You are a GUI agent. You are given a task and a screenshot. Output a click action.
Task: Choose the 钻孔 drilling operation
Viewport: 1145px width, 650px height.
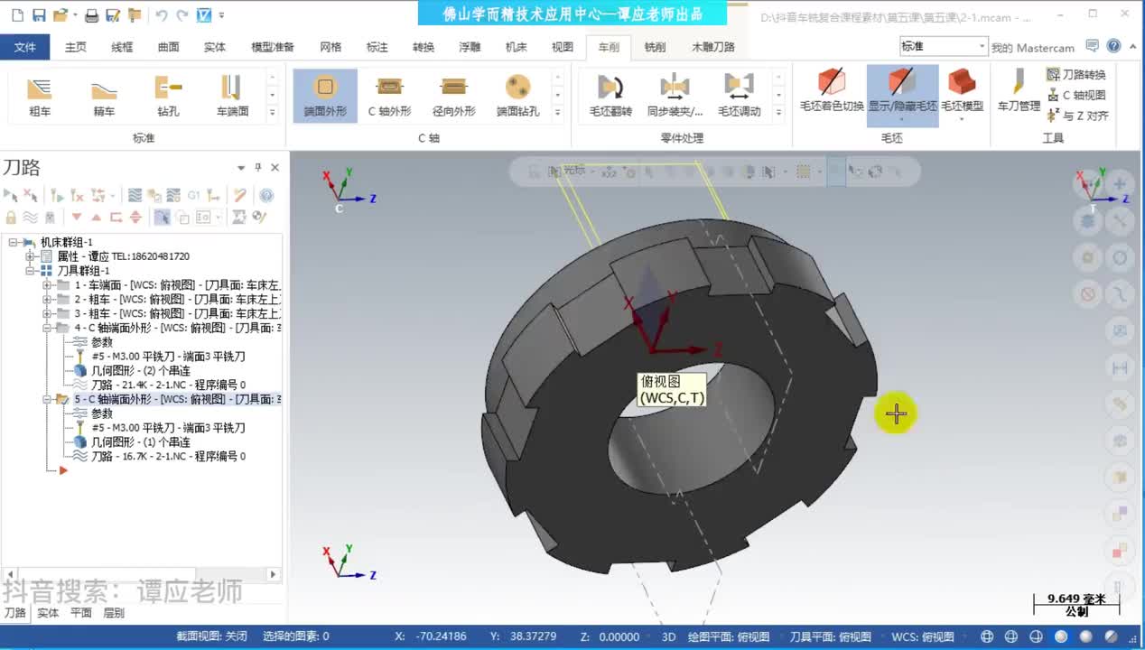(169, 96)
